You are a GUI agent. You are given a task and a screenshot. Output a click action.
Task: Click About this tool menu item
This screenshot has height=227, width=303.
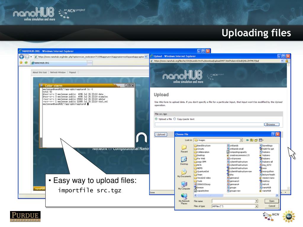coord(40,72)
